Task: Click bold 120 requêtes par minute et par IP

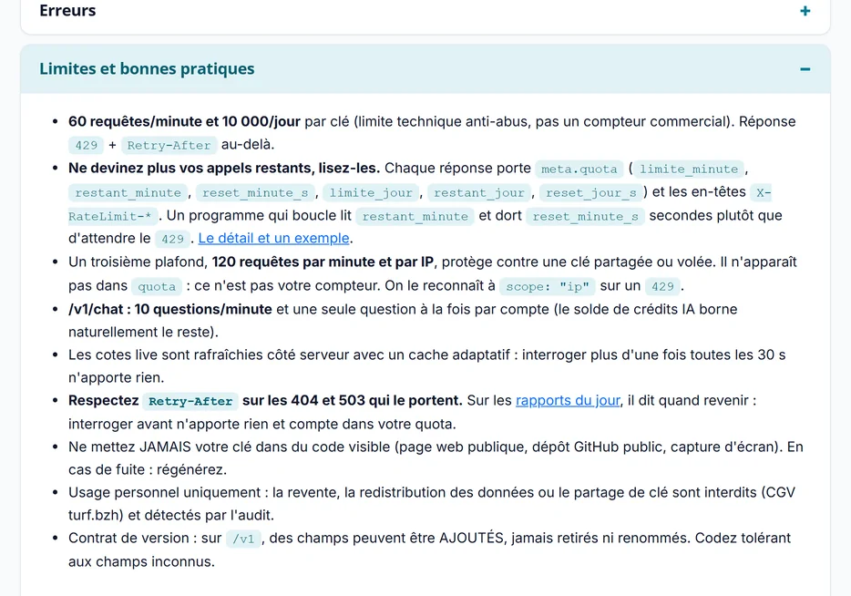Action: (323, 262)
